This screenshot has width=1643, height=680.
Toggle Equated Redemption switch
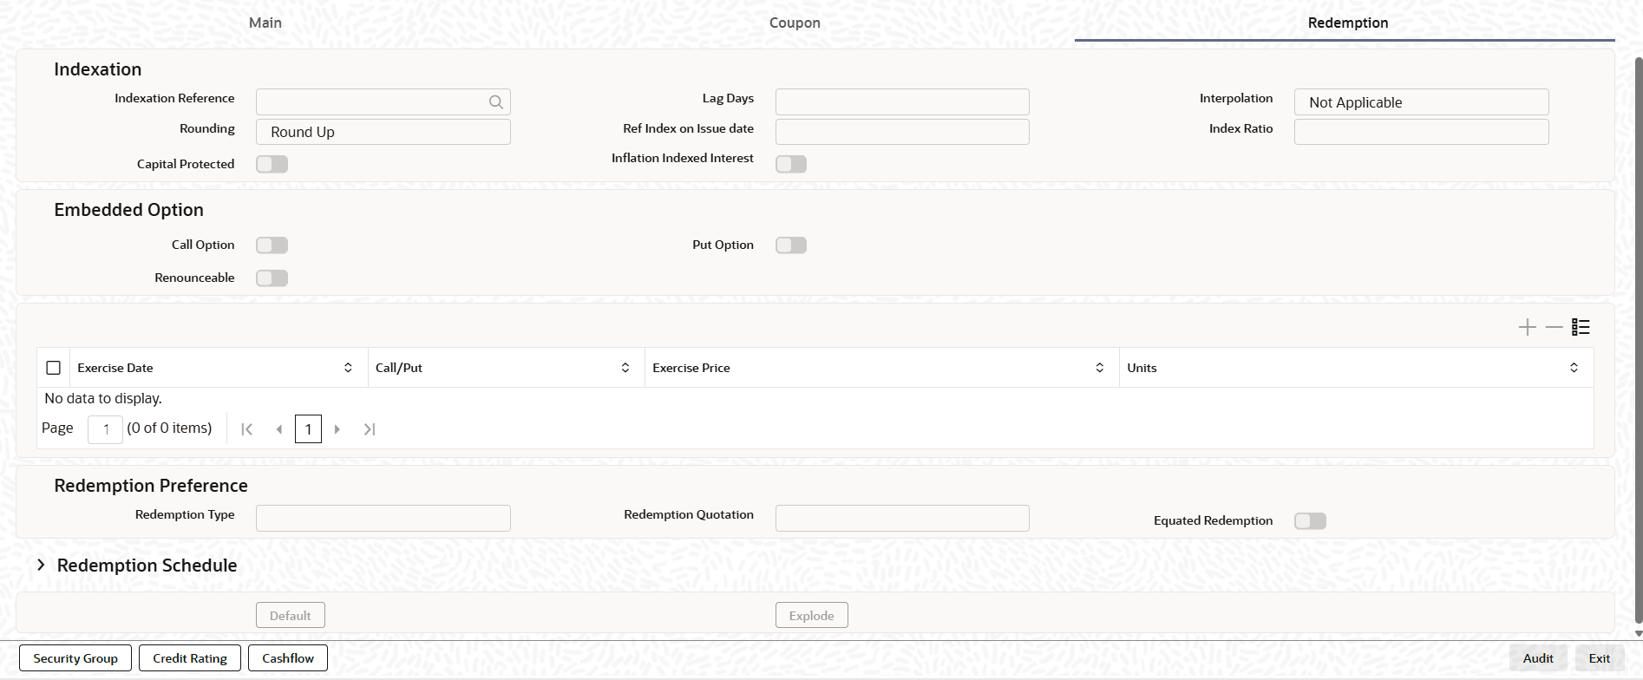pos(1310,521)
